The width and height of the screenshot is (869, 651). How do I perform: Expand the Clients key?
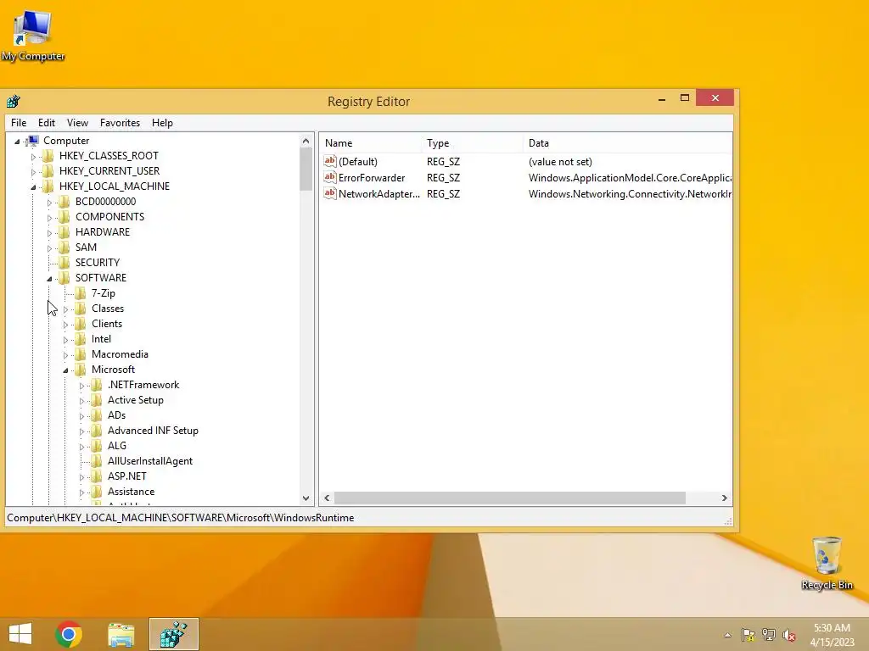65,325
